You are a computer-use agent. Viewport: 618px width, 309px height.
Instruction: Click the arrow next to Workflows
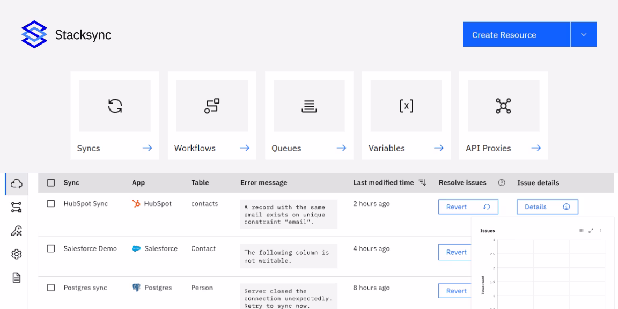(x=245, y=148)
